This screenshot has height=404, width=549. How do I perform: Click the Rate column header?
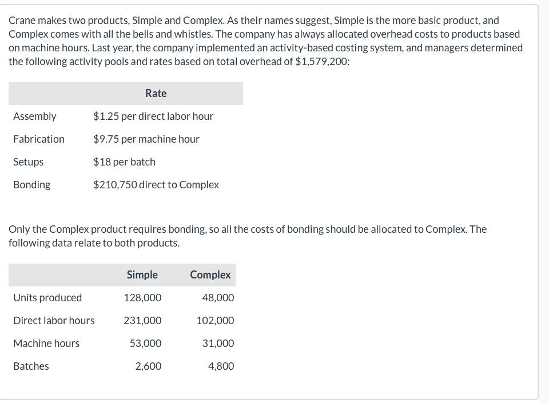(x=156, y=93)
